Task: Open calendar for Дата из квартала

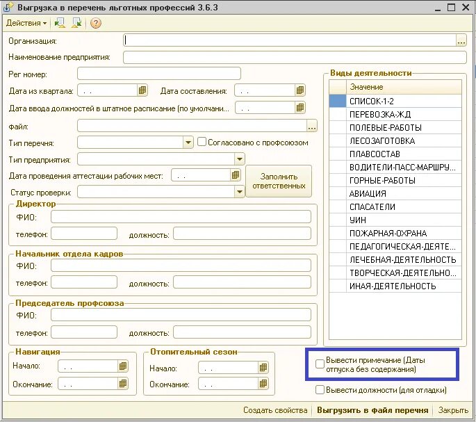Action: point(142,90)
